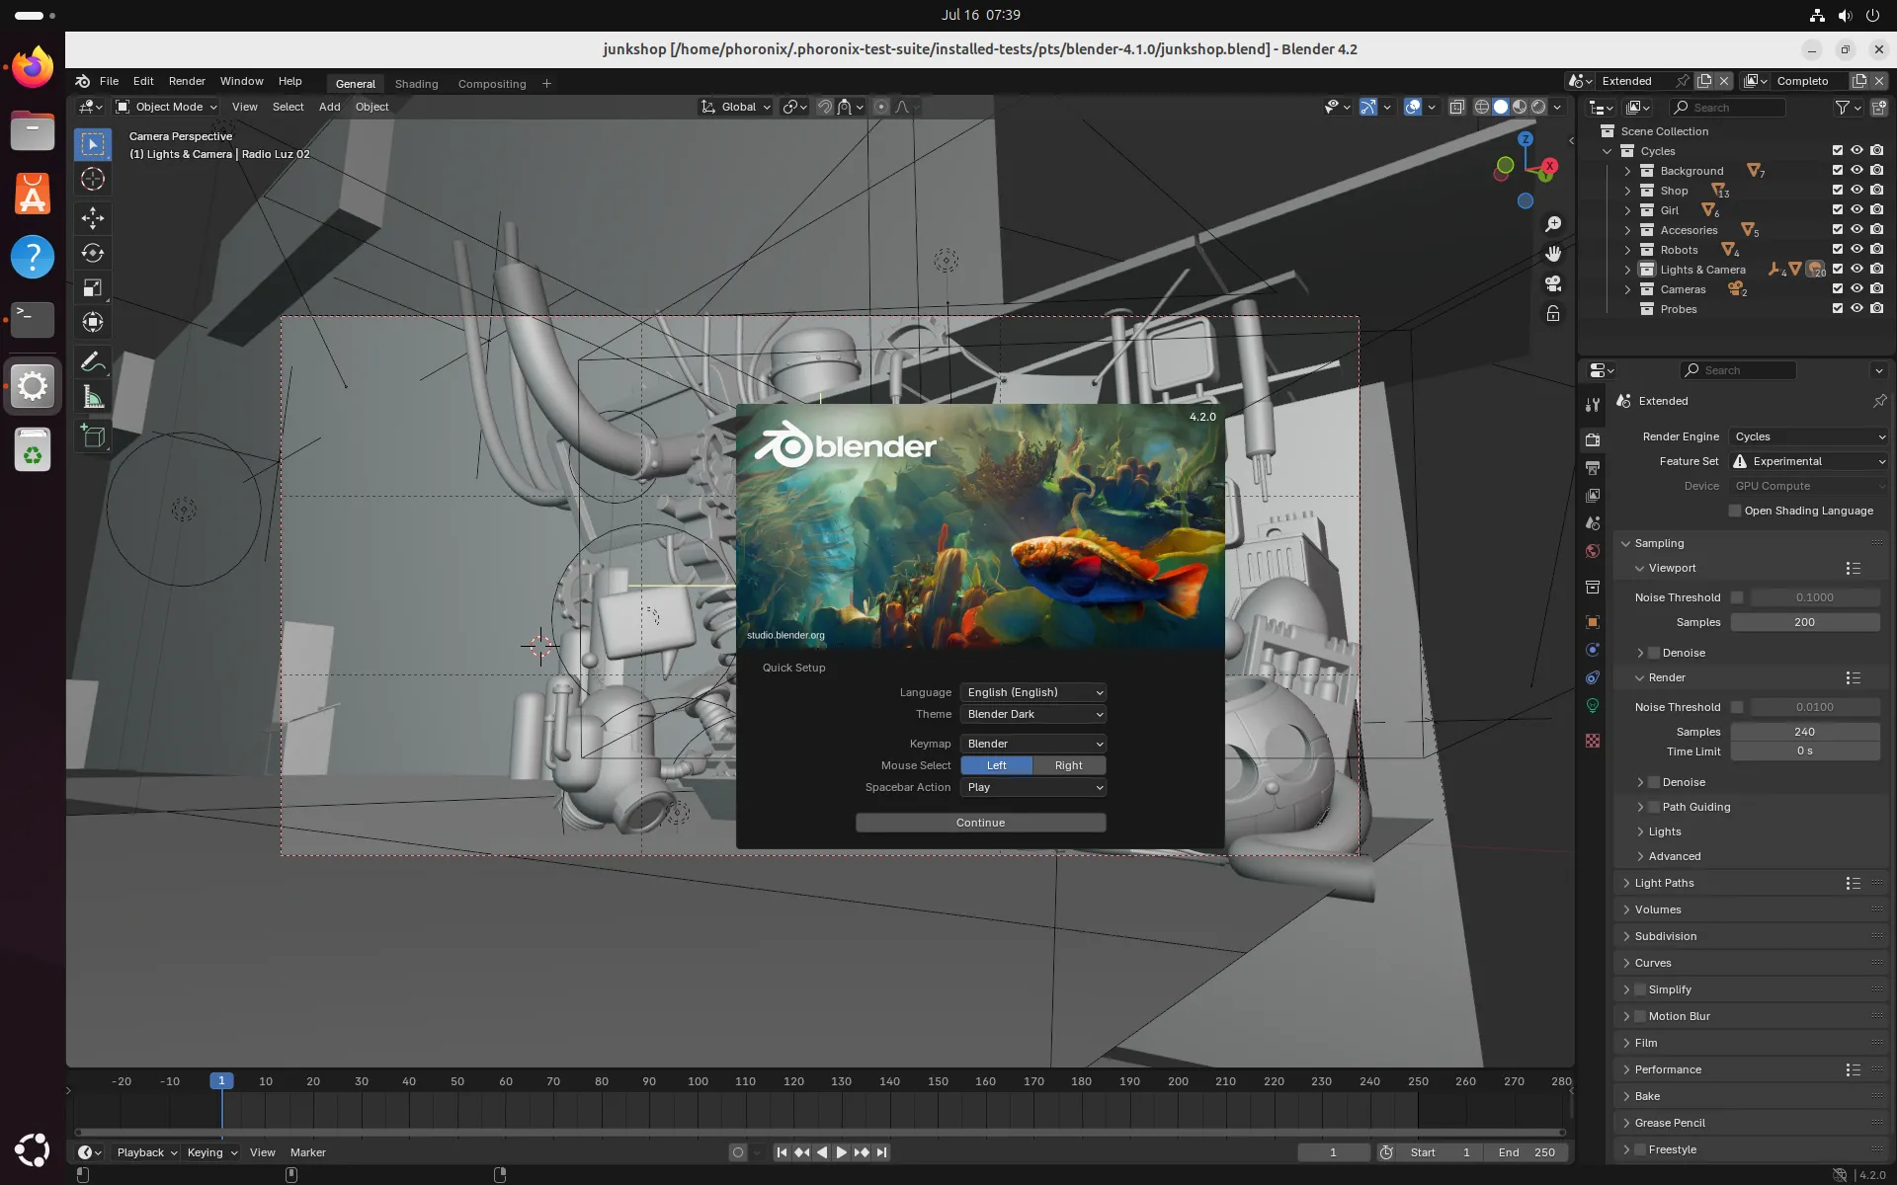The height and width of the screenshot is (1185, 1897).
Task: Open the Language dropdown in Quick Setup
Action: [1033, 692]
